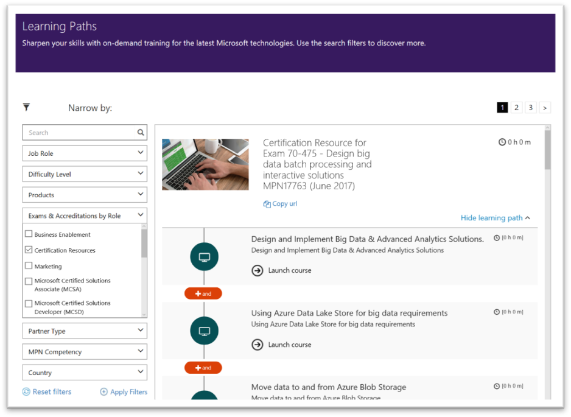Viewport: 571px width, 417px height.
Task: Collapse with Hide learning path chevron
Action: [x=528, y=218]
